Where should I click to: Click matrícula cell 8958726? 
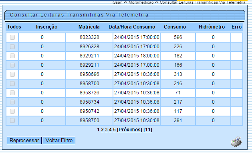tap(89, 93)
